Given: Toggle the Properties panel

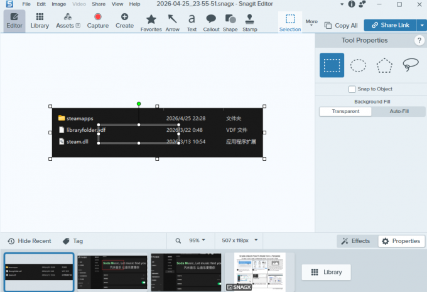Looking at the screenshot, I should tap(401, 241).
